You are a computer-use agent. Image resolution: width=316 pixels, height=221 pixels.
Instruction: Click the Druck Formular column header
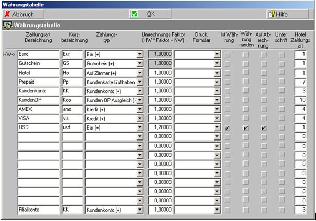pos(201,38)
